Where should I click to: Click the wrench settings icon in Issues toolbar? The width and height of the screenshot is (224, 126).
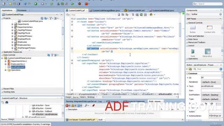point(86,106)
